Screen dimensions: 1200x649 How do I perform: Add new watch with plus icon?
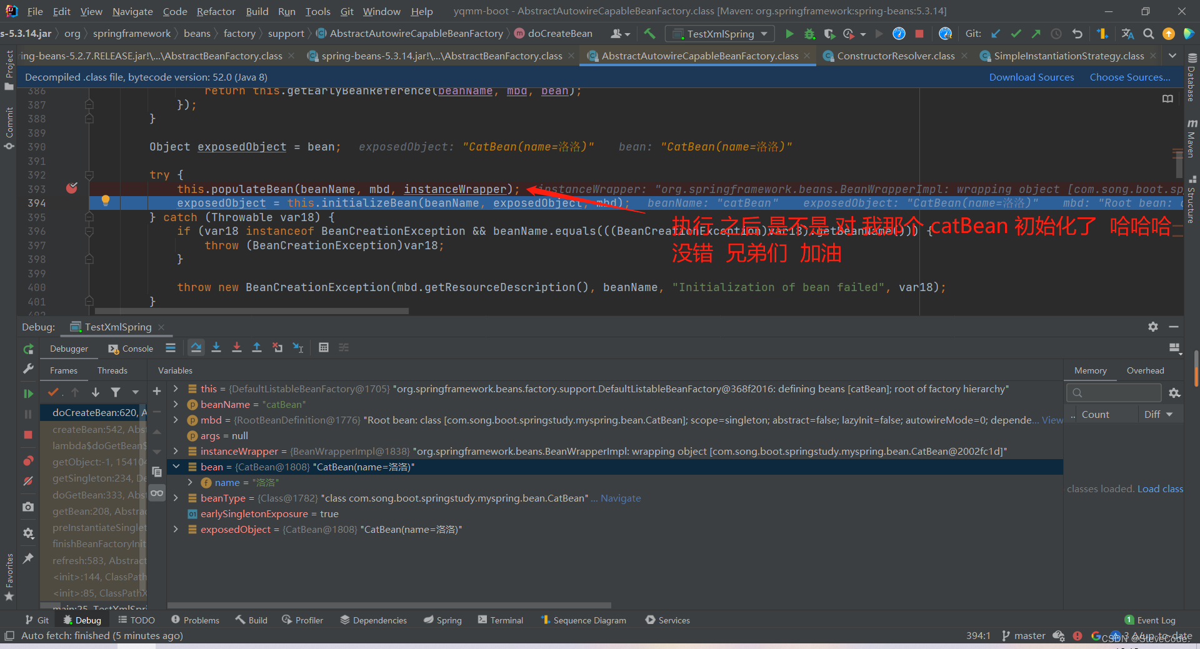(157, 391)
